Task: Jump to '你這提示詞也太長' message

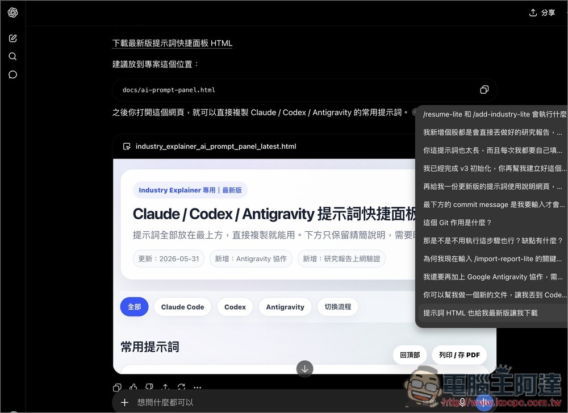Action: tap(493, 151)
